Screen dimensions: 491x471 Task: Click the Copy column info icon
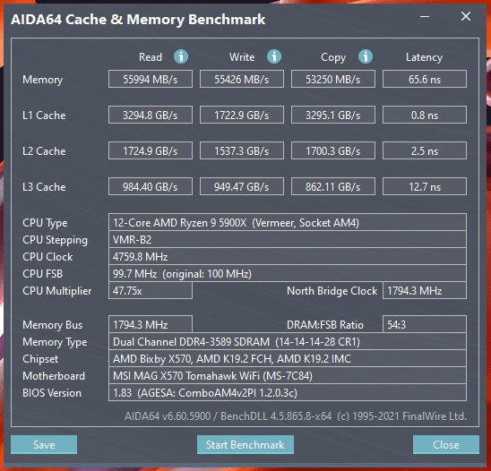click(x=366, y=56)
